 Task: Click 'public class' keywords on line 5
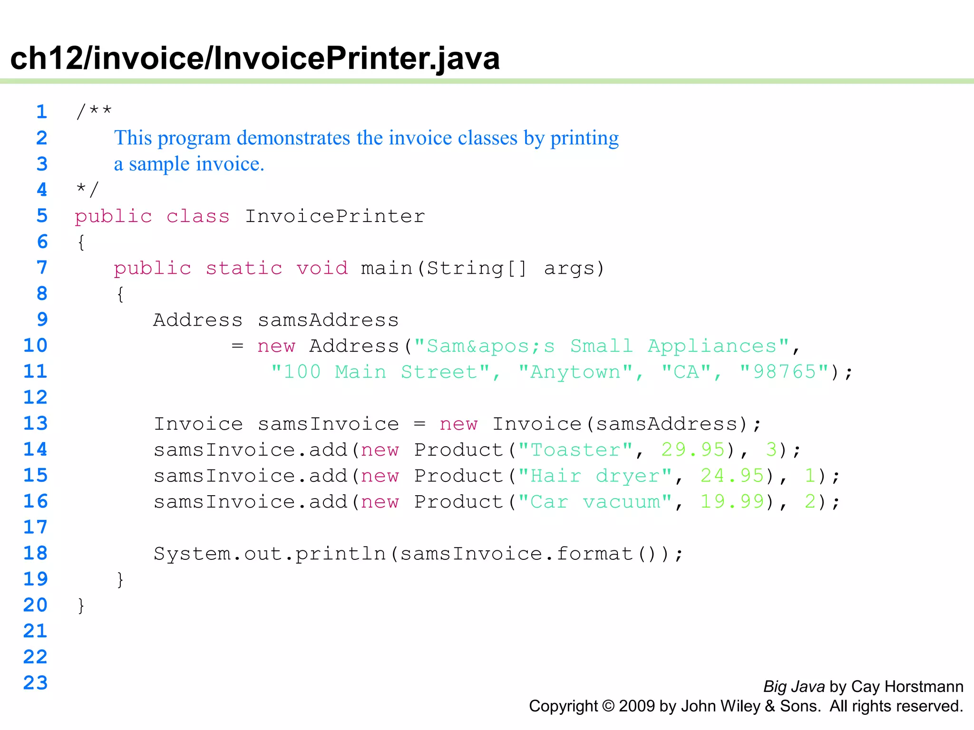(x=152, y=217)
